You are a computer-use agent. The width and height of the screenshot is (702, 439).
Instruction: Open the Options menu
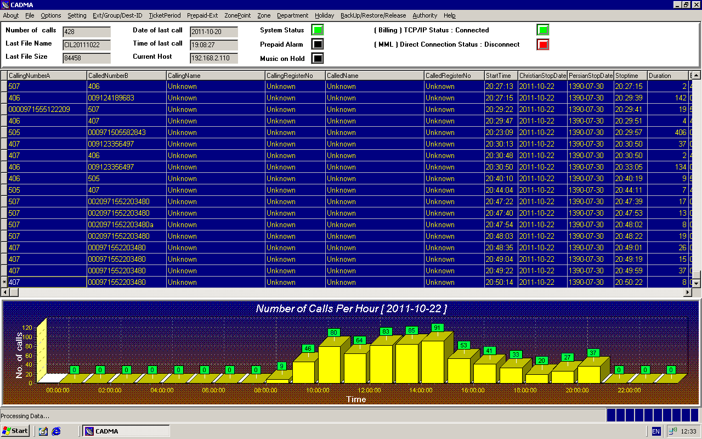51,15
